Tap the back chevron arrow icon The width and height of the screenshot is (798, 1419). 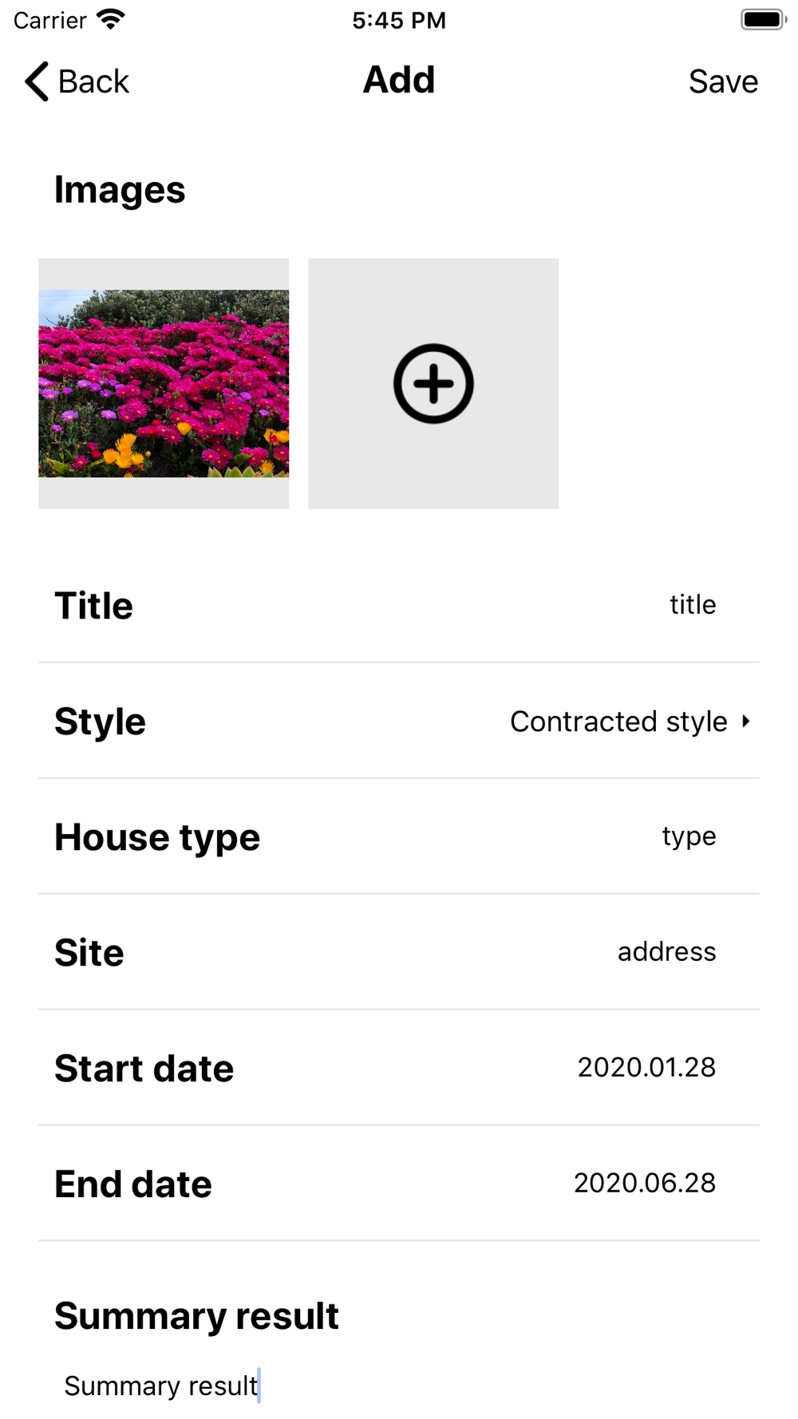click(37, 81)
